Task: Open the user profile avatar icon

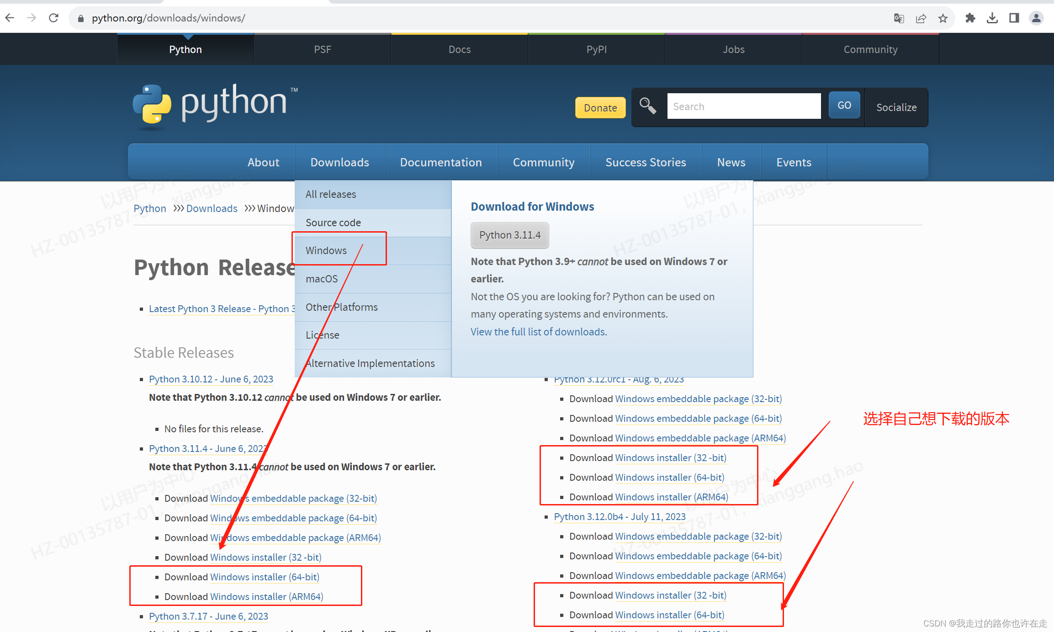Action: [1036, 18]
